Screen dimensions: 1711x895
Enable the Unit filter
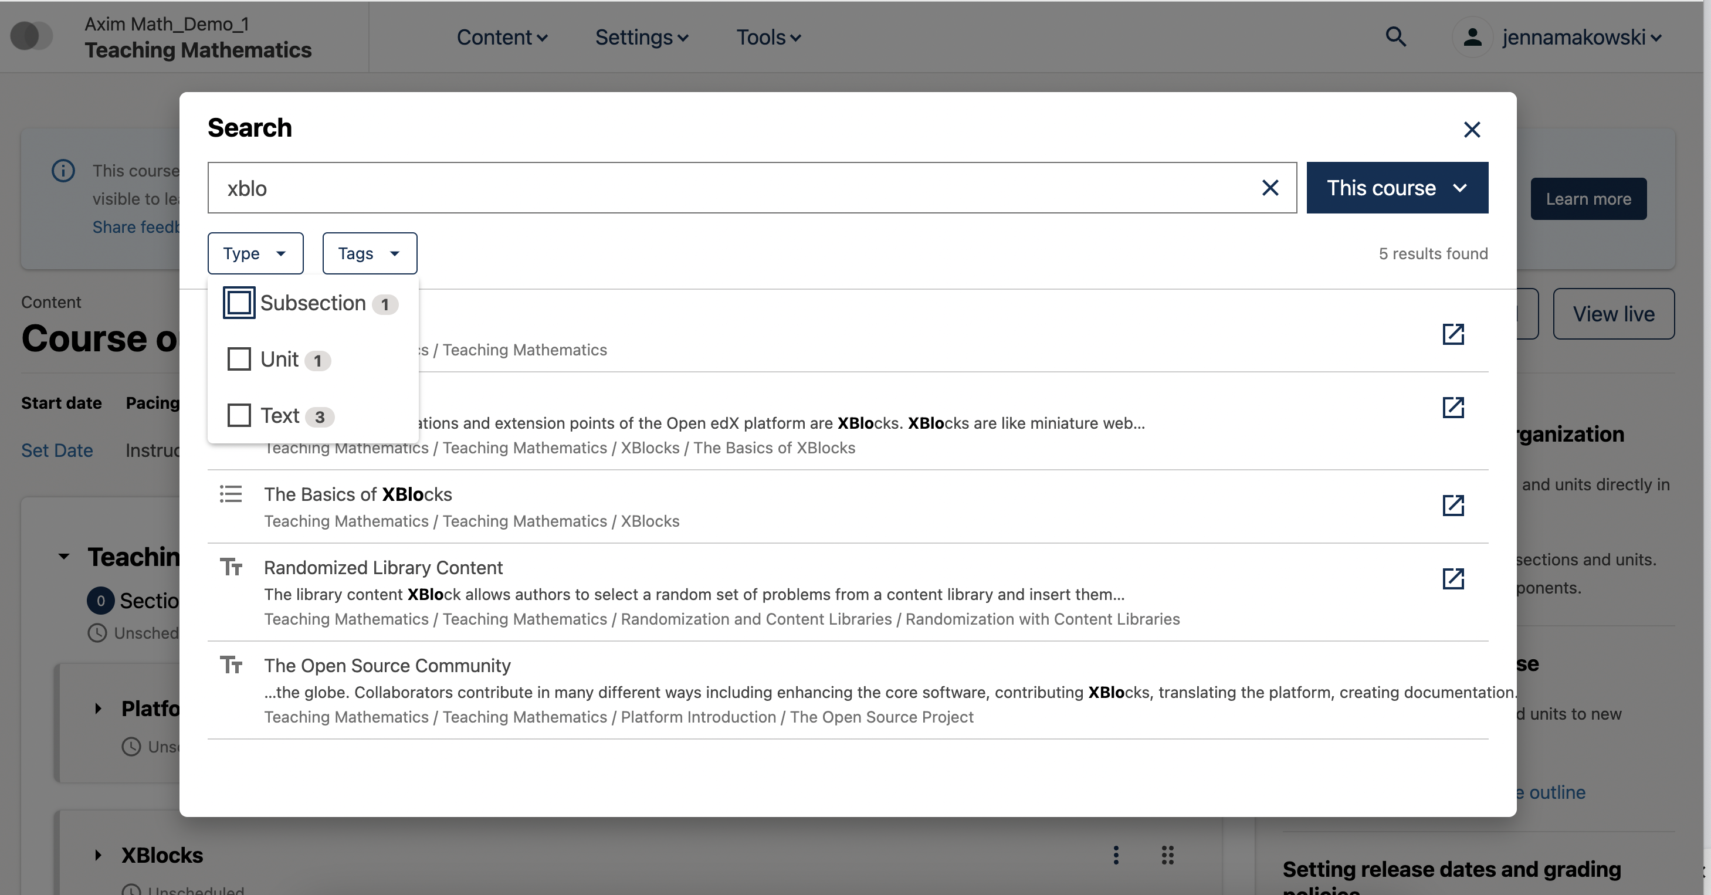click(x=239, y=359)
